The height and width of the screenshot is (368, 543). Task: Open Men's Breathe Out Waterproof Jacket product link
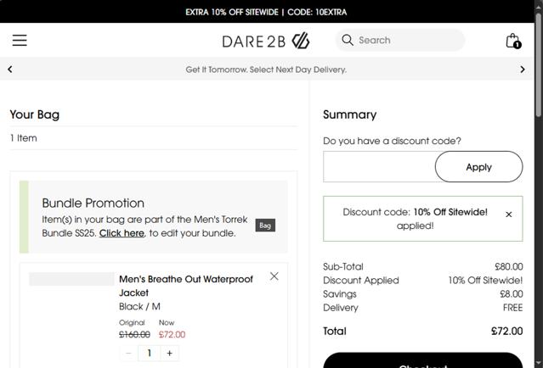(186, 286)
